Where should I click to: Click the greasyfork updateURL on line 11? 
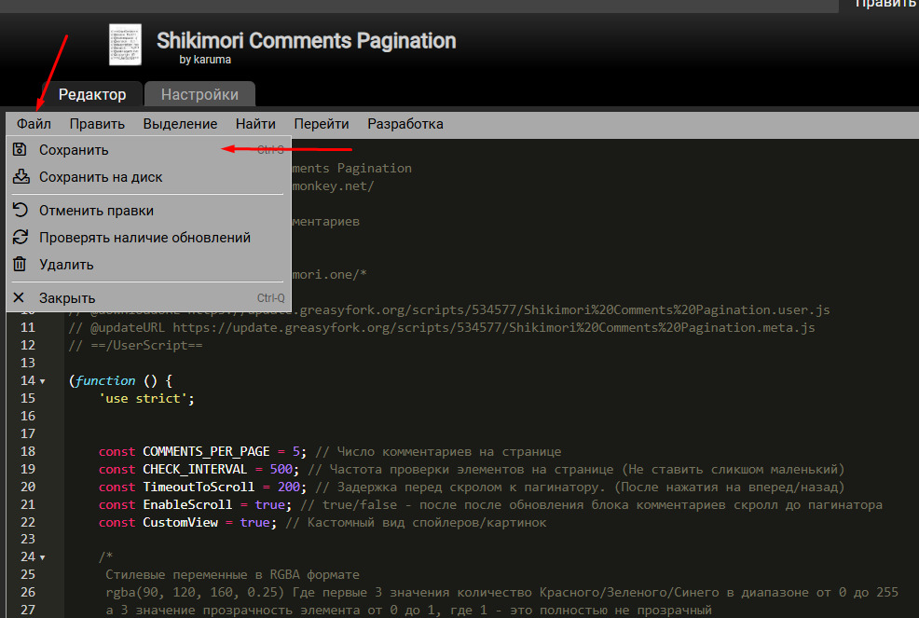(493, 327)
